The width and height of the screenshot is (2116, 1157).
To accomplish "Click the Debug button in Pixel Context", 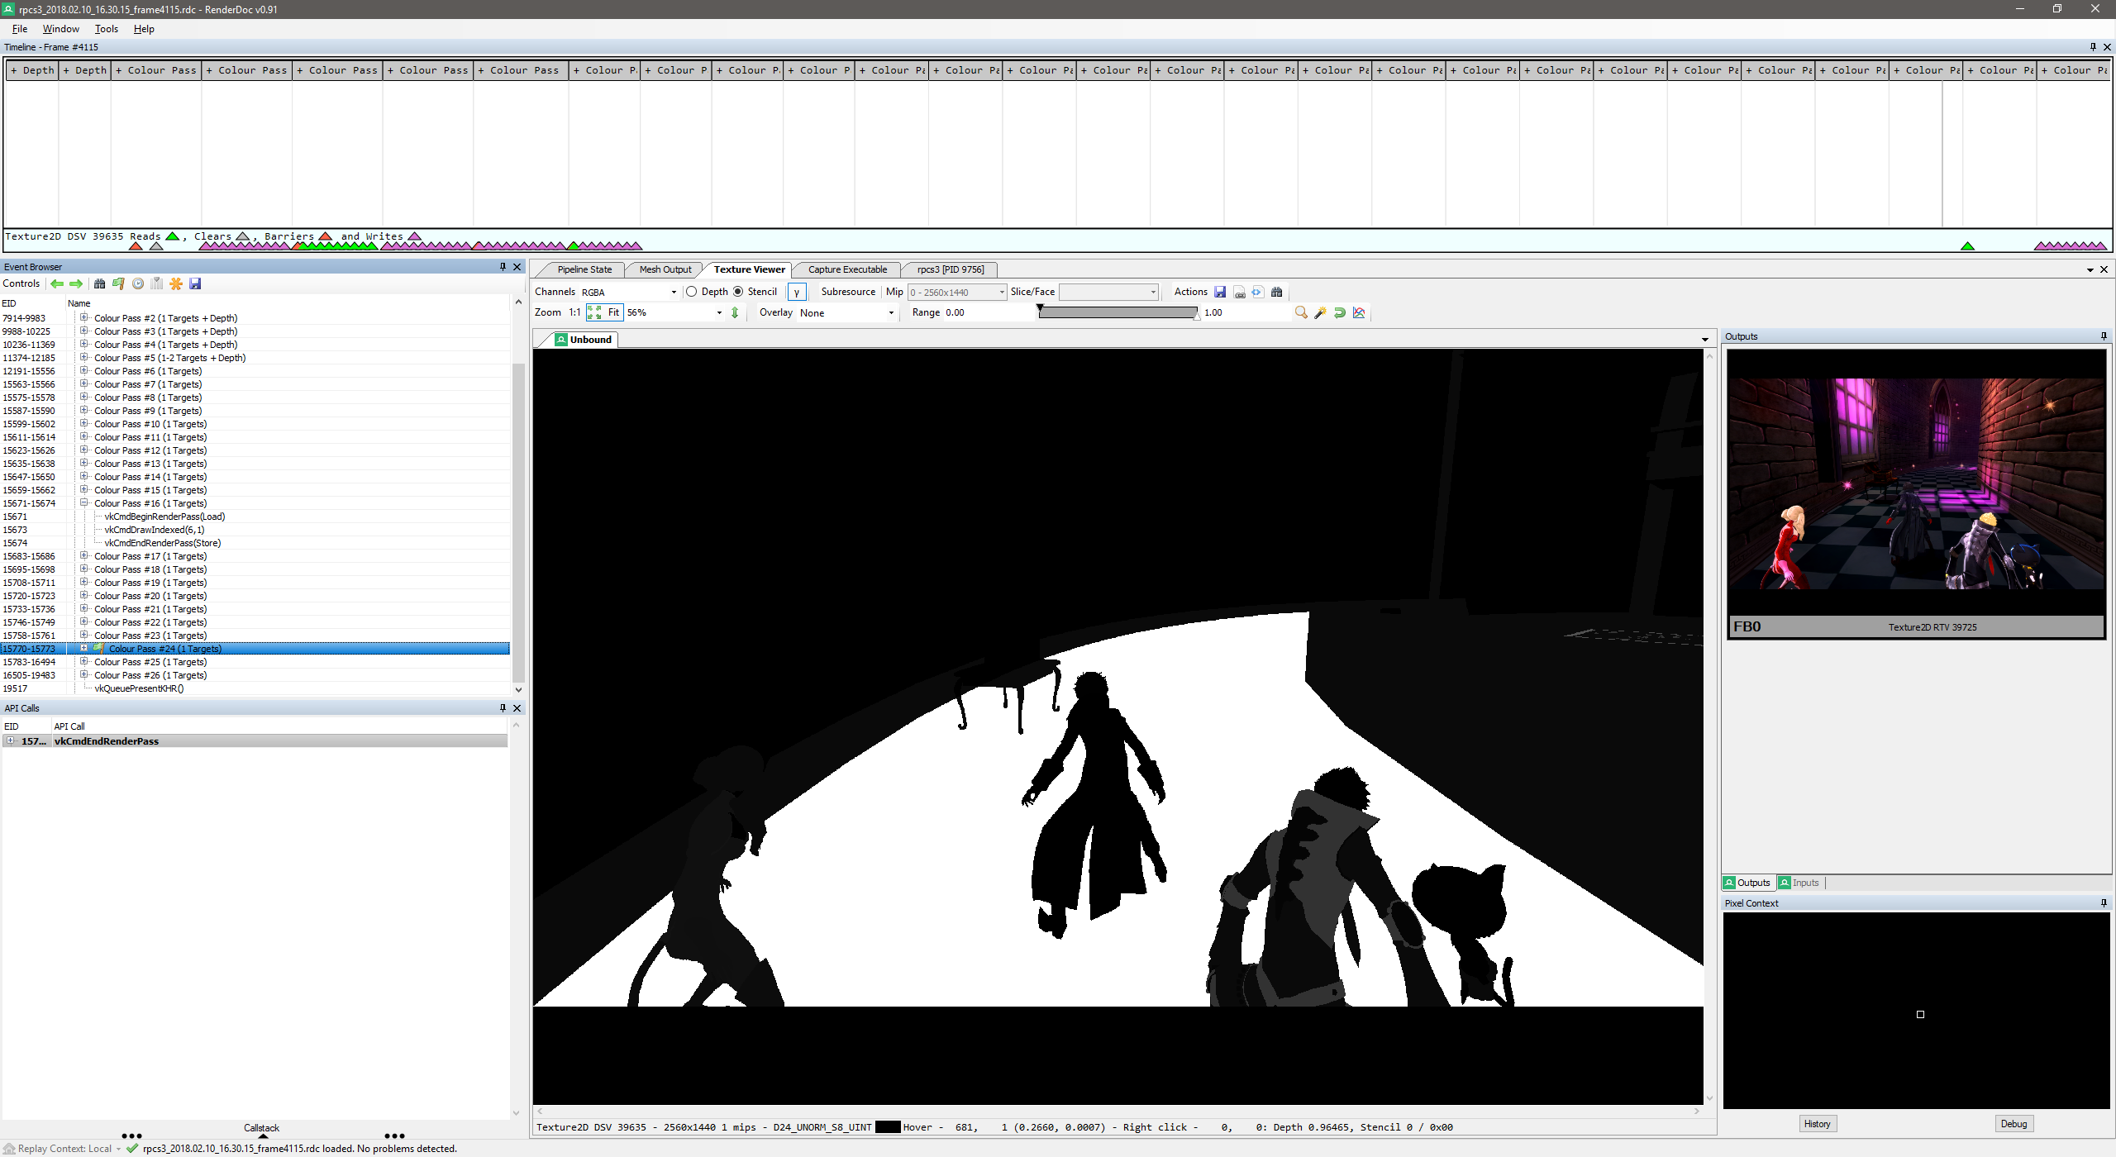I will tap(2014, 1123).
